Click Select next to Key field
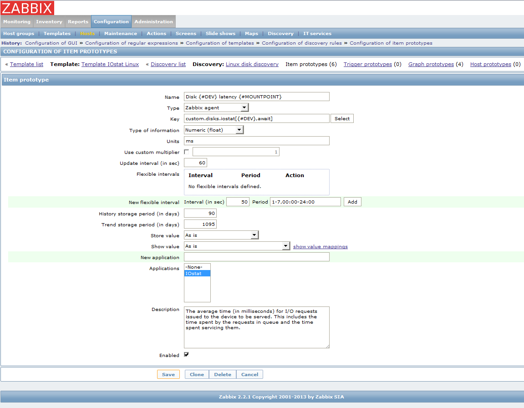Viewport: 524px width, 408px height. click(342, 118)
